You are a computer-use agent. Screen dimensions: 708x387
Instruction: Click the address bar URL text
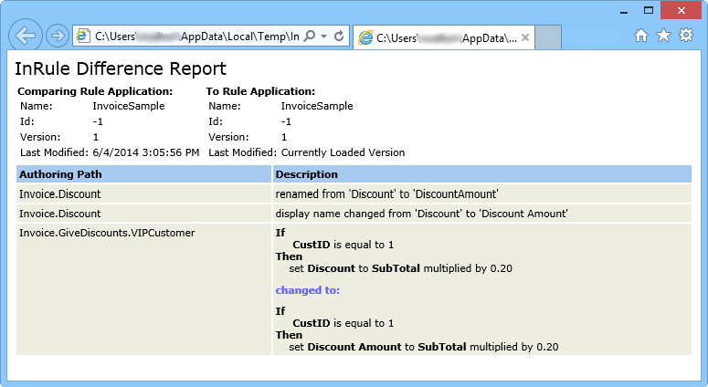click(x=196, y=37)
